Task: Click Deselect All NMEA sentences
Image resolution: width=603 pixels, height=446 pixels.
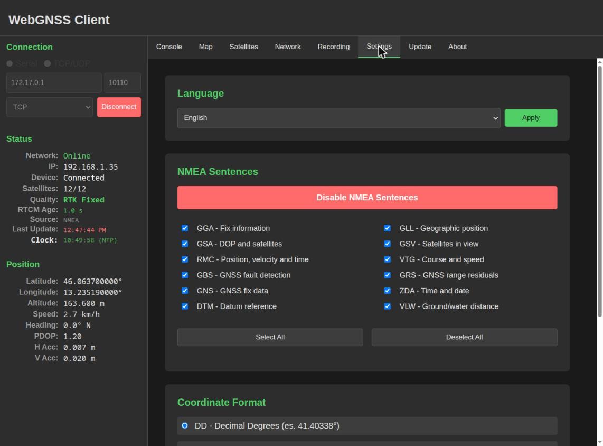Action: pos(464,337)
